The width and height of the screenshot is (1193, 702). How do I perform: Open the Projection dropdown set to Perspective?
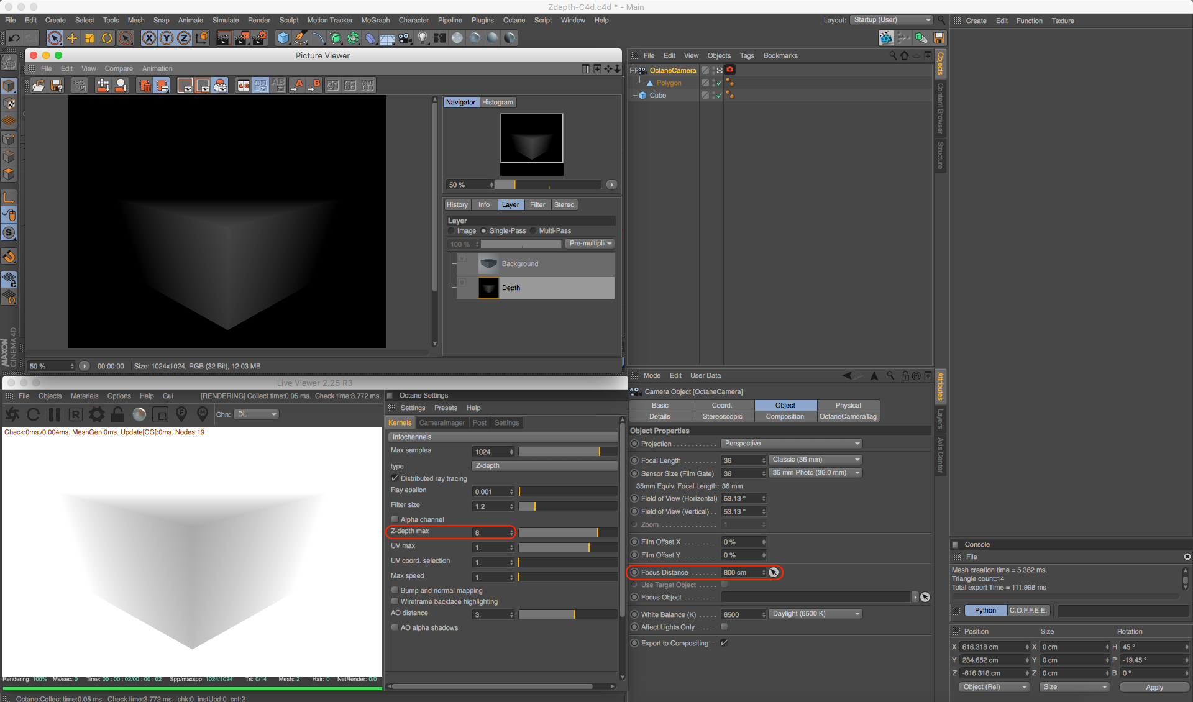[791, 444]
